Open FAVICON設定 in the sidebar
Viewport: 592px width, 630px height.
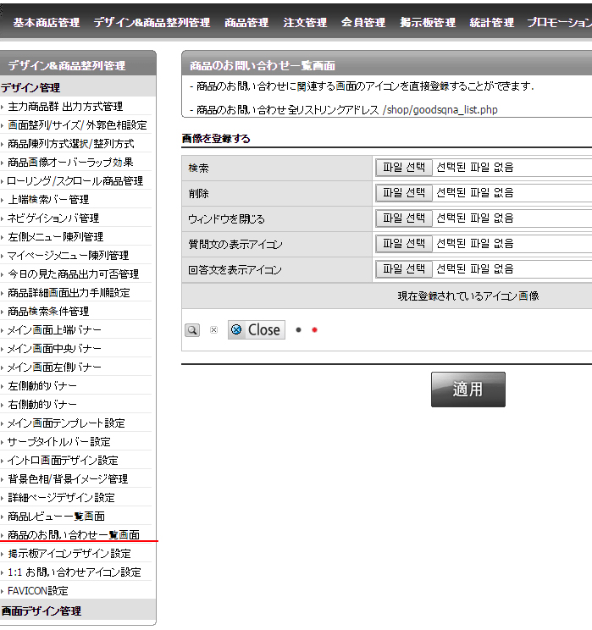coord(38,591)
